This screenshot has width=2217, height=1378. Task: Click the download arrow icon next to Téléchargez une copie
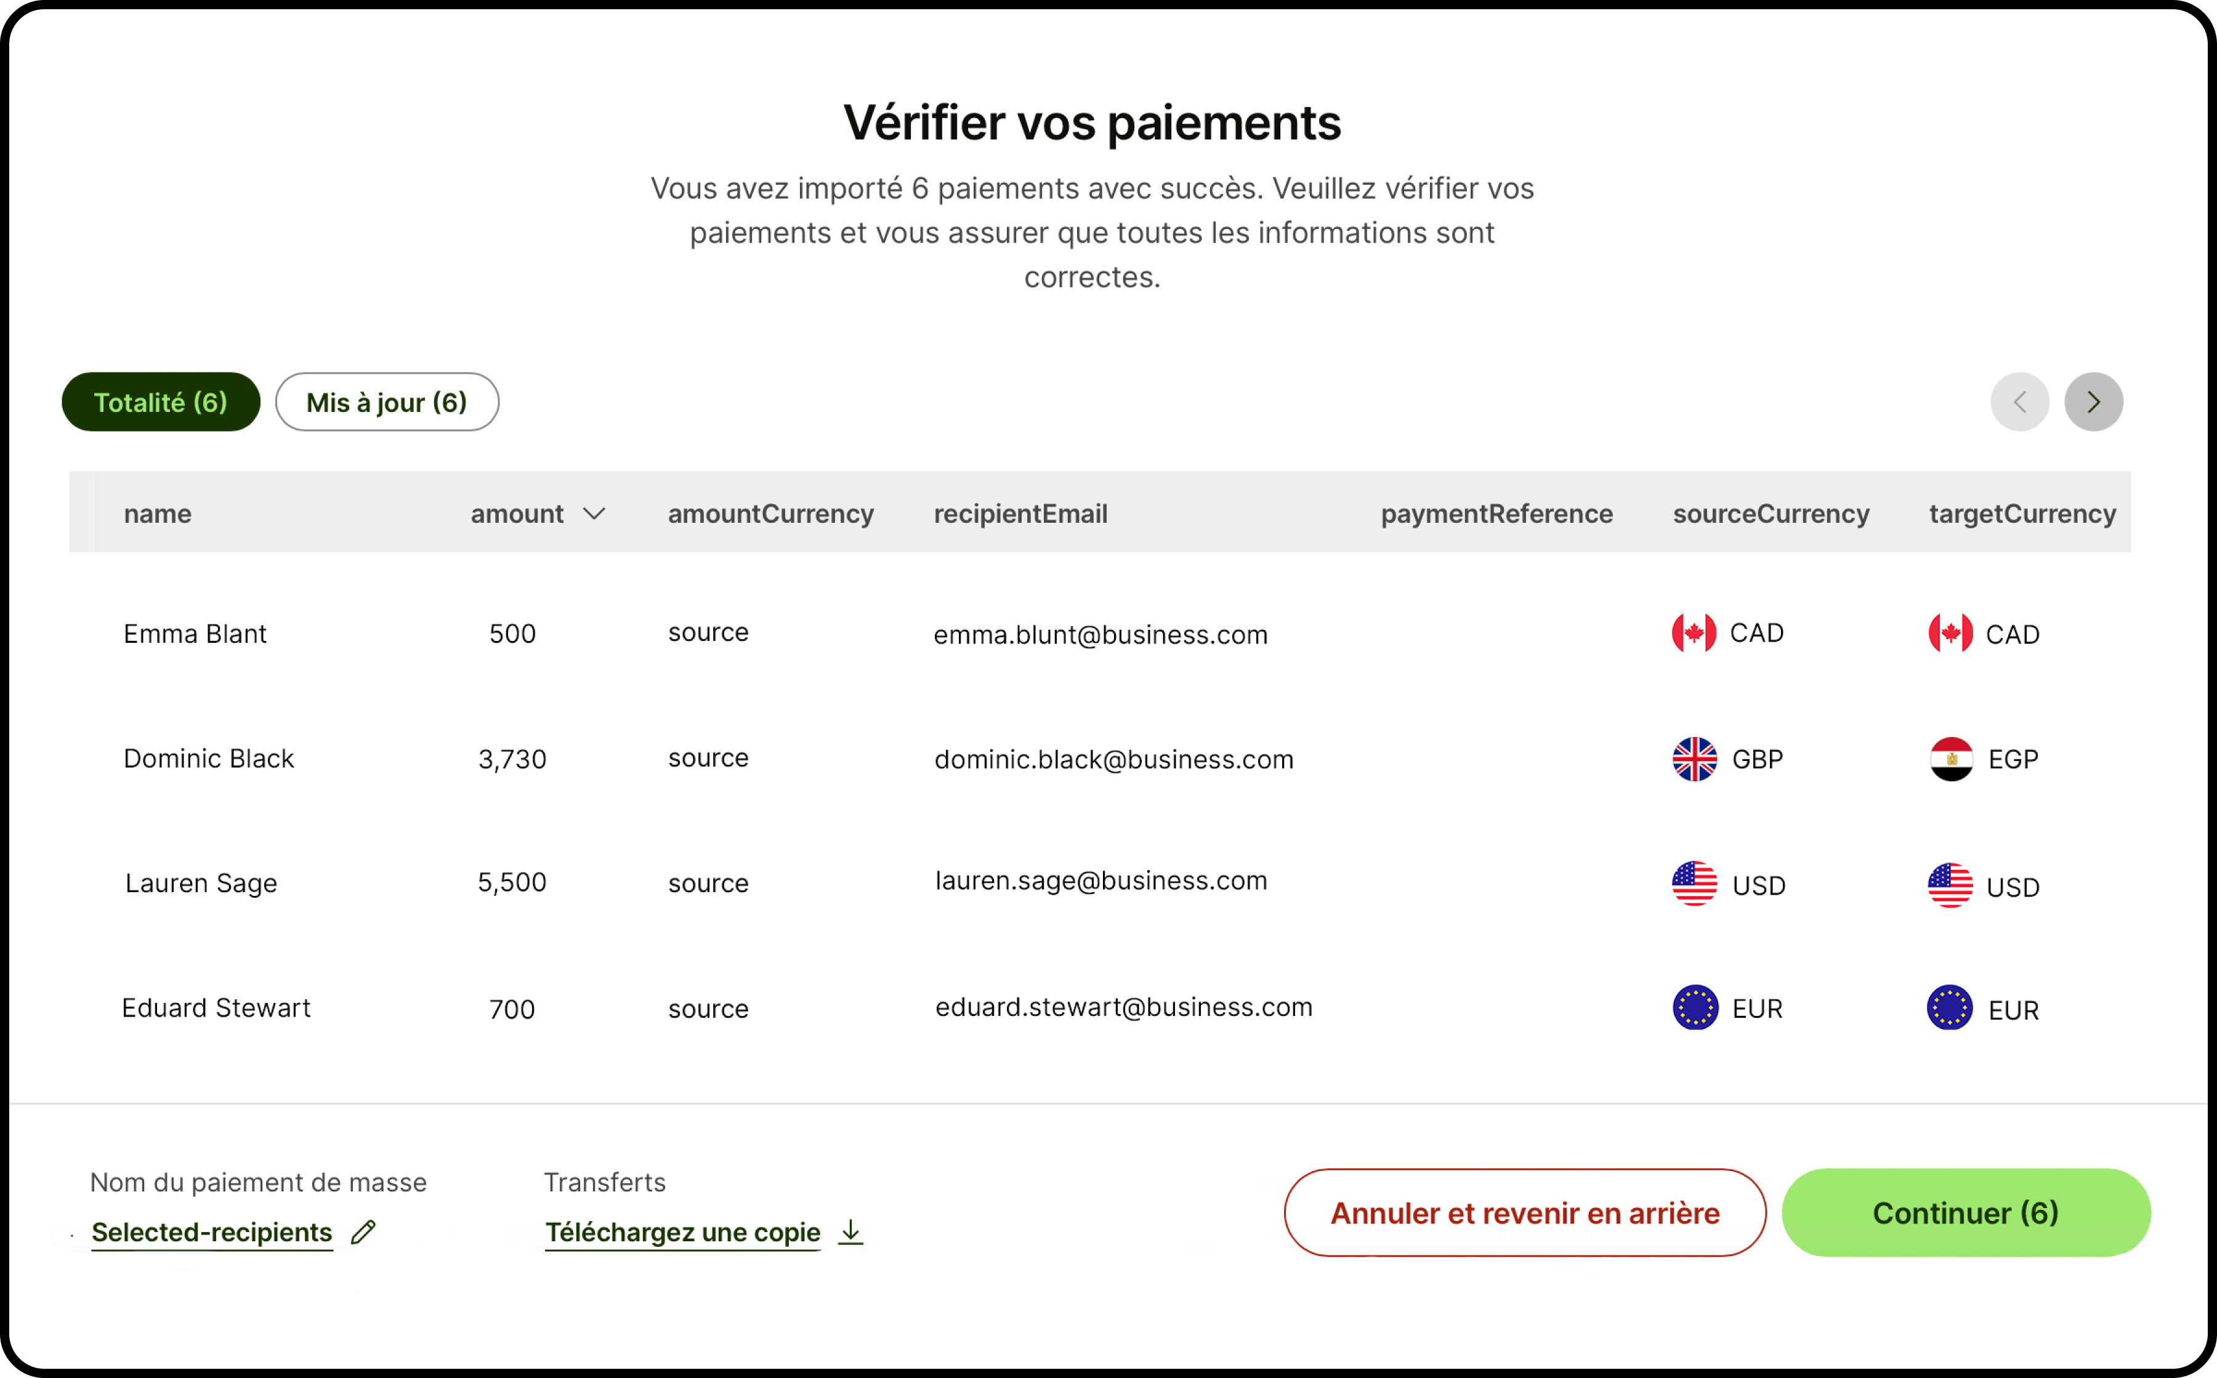click(x=850, y=1231)
